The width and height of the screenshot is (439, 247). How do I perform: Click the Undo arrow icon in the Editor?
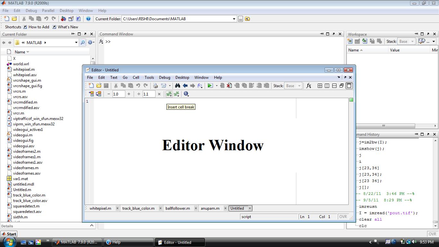tap(138, 86)
